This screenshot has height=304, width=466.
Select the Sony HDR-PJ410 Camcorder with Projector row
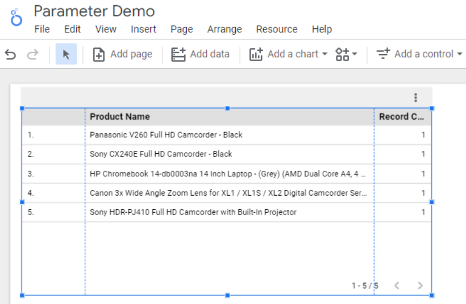tap(227, 212)
